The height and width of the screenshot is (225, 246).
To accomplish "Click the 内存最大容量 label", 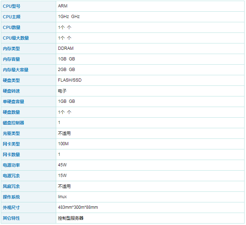I will (x=16, y=70).
